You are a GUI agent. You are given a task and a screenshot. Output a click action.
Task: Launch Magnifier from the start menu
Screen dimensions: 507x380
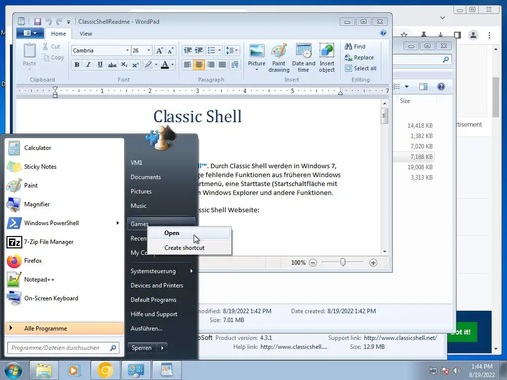66,204
